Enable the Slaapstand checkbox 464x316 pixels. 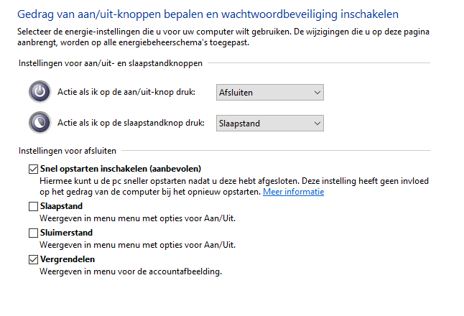coord(33,207)
